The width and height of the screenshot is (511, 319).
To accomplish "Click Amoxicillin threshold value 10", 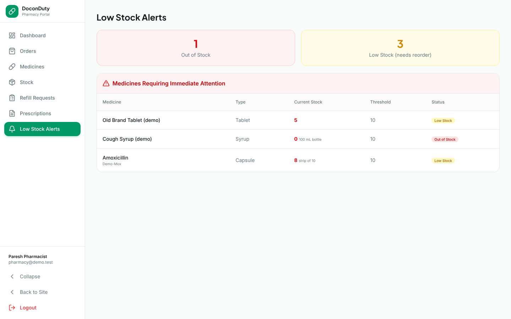I will [373, 160].
